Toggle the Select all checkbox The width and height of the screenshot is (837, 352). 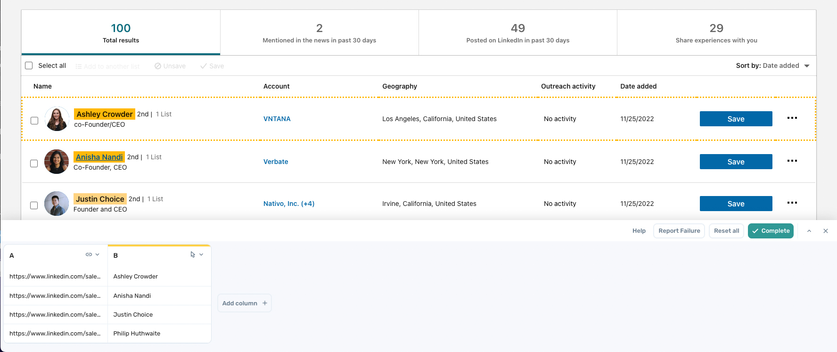click(29, 65)
